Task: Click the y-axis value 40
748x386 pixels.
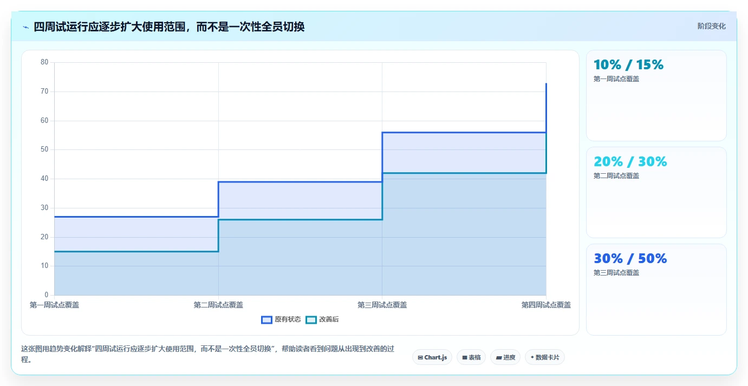Action: point(44,179)
